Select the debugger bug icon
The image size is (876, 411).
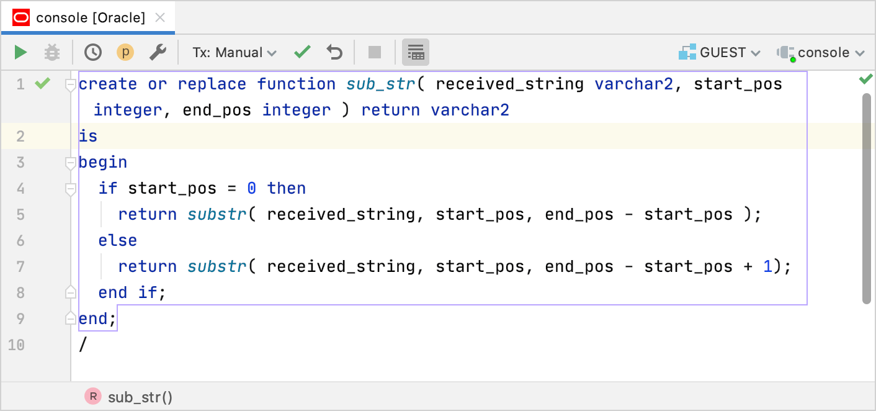click(52, 52)
